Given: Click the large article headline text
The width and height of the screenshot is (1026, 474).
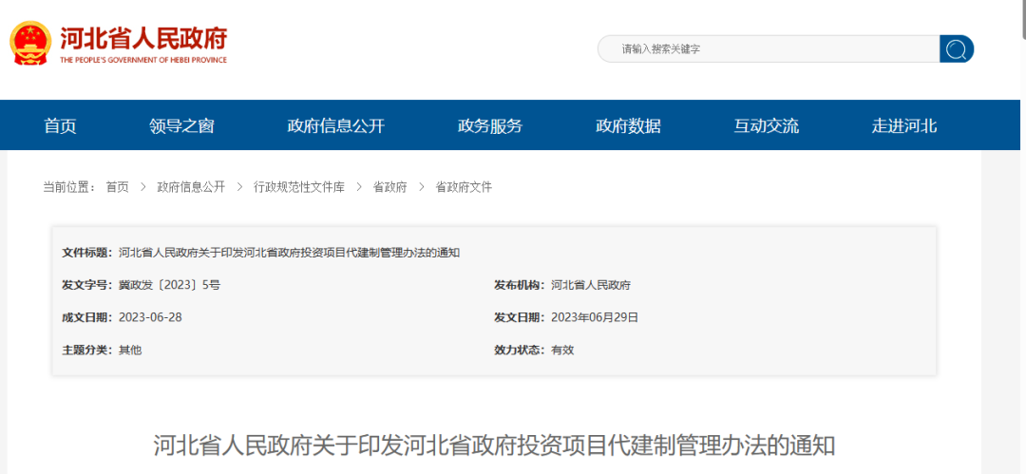Looking at the screenshot, I should [x=495, y=446].
